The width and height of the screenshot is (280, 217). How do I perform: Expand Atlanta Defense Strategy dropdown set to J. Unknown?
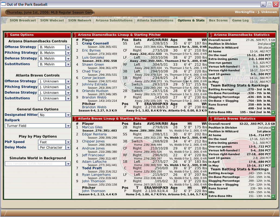pos(54,93)
